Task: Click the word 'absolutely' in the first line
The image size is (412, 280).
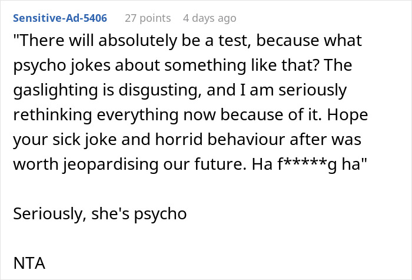Action: click(137, 41)
